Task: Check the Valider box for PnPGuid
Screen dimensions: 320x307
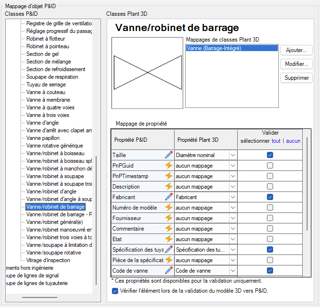Action: click(270, 165)
